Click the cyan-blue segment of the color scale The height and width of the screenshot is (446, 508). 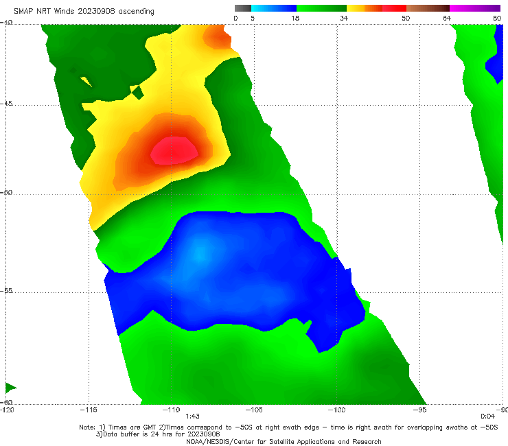pos(274,8)
